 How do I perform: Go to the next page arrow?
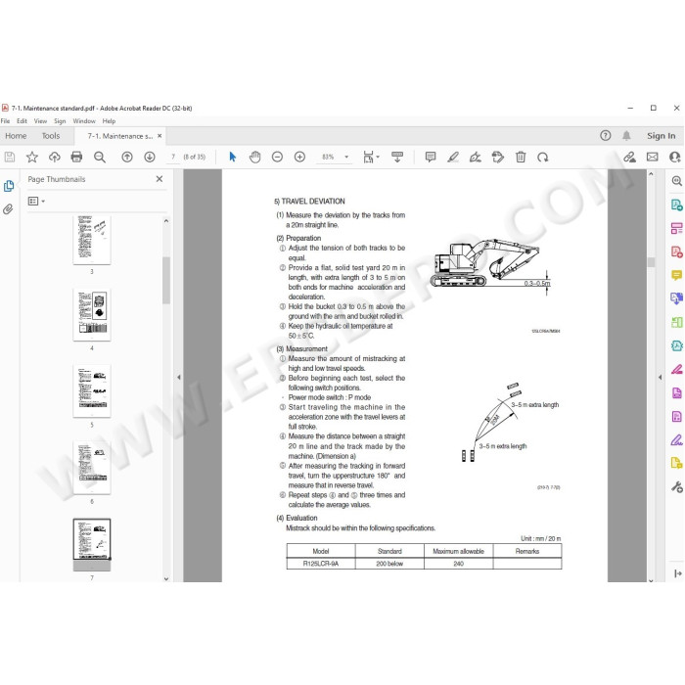coord(150,157)
